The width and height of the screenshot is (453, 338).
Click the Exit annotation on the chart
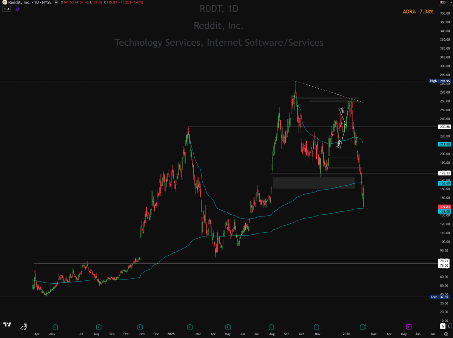[x=342, y=111]
